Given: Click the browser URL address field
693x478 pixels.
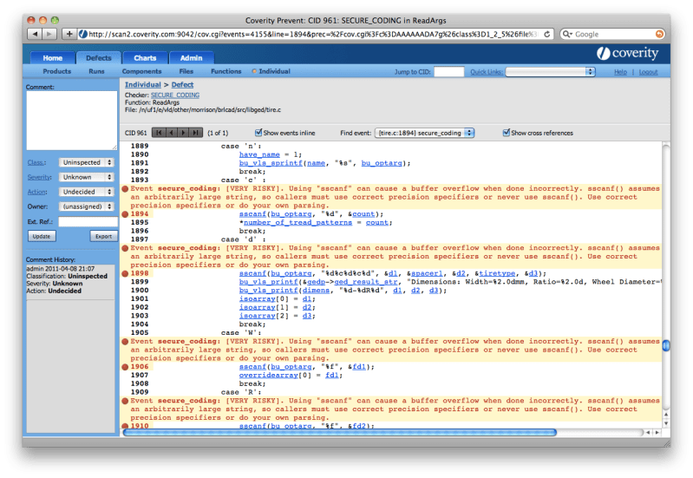Looking at the screenshot, I should [x=316, y=34].
